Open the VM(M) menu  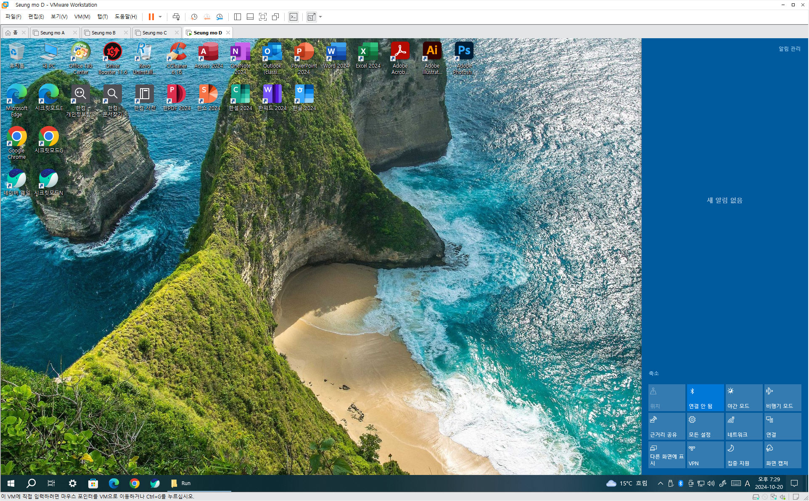(82, 17)
